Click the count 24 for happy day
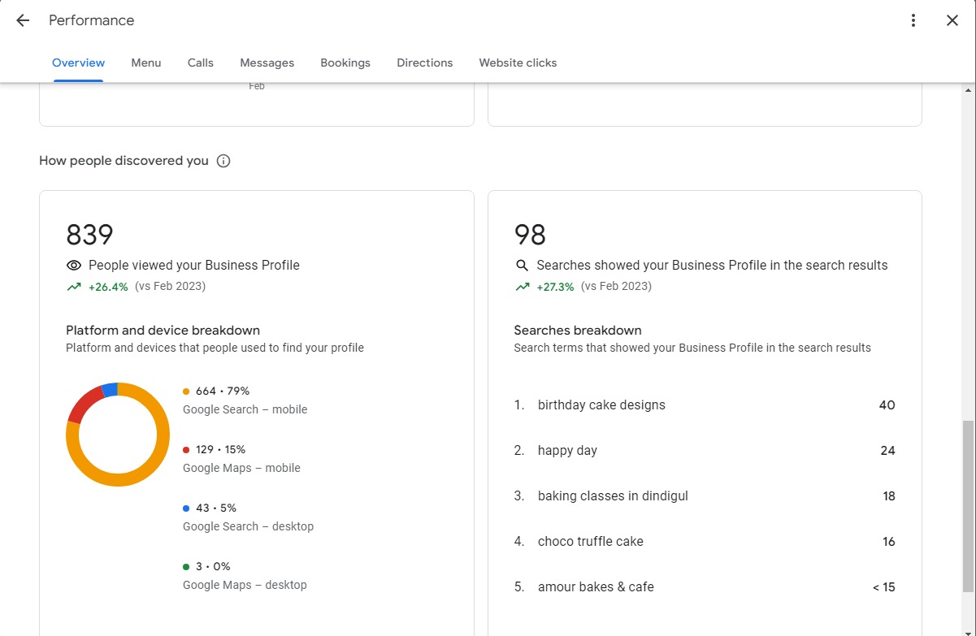976x636 pixels. [x=887, y=451]
